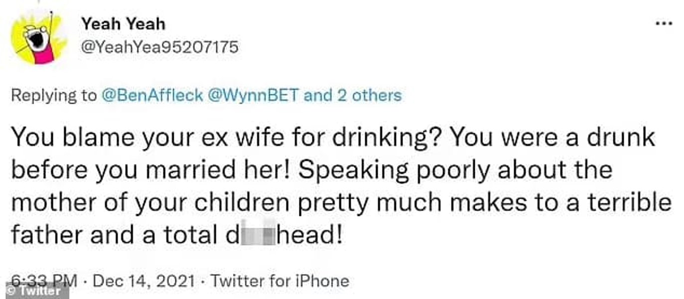Open the @BenAffleck mention link
684x299 pixels.
[152, 95]
